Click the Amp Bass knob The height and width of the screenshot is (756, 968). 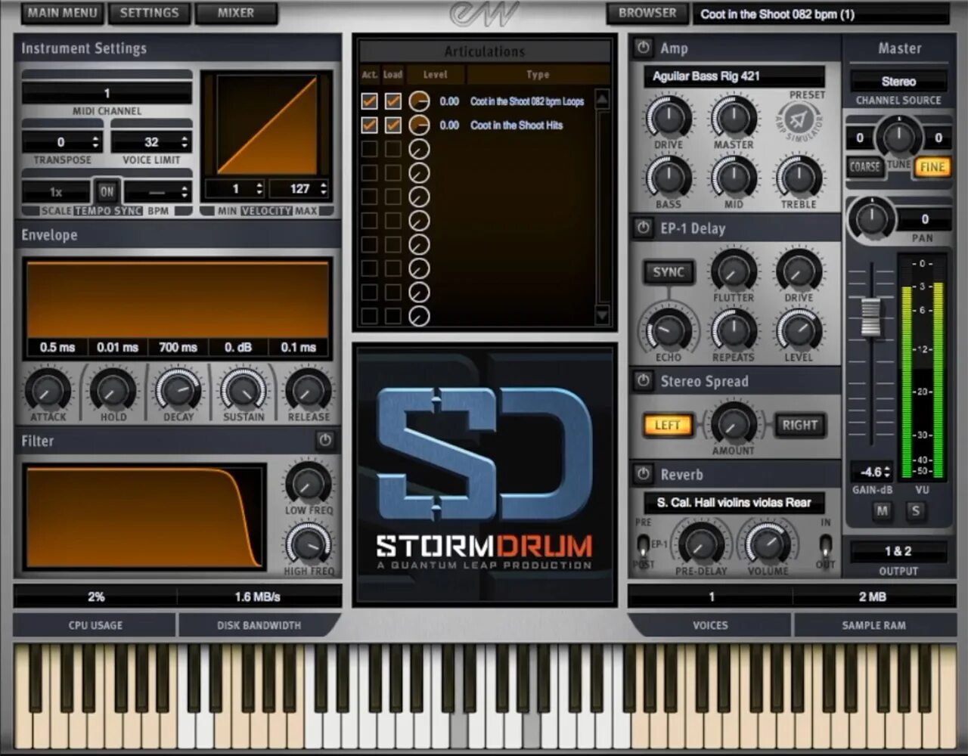click(668, 178)
